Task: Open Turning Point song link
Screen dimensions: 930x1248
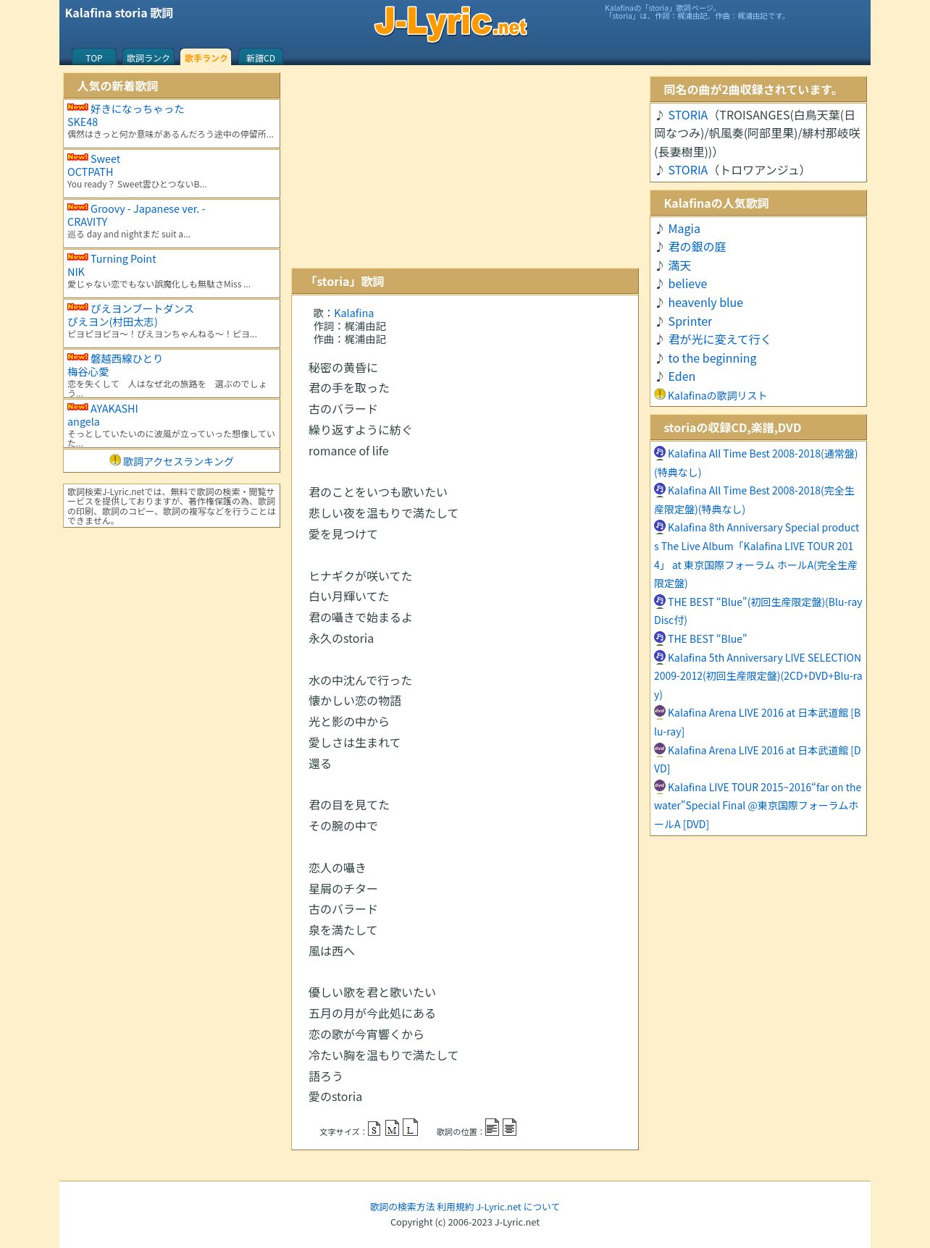Action: click(x=123, y=258)
